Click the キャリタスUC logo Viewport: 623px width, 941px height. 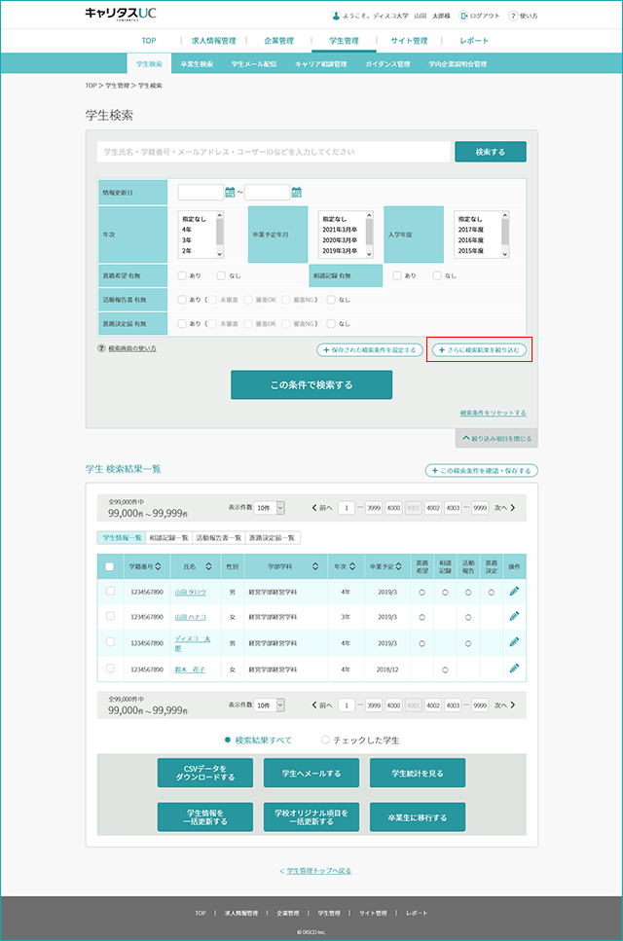(121, 14)
